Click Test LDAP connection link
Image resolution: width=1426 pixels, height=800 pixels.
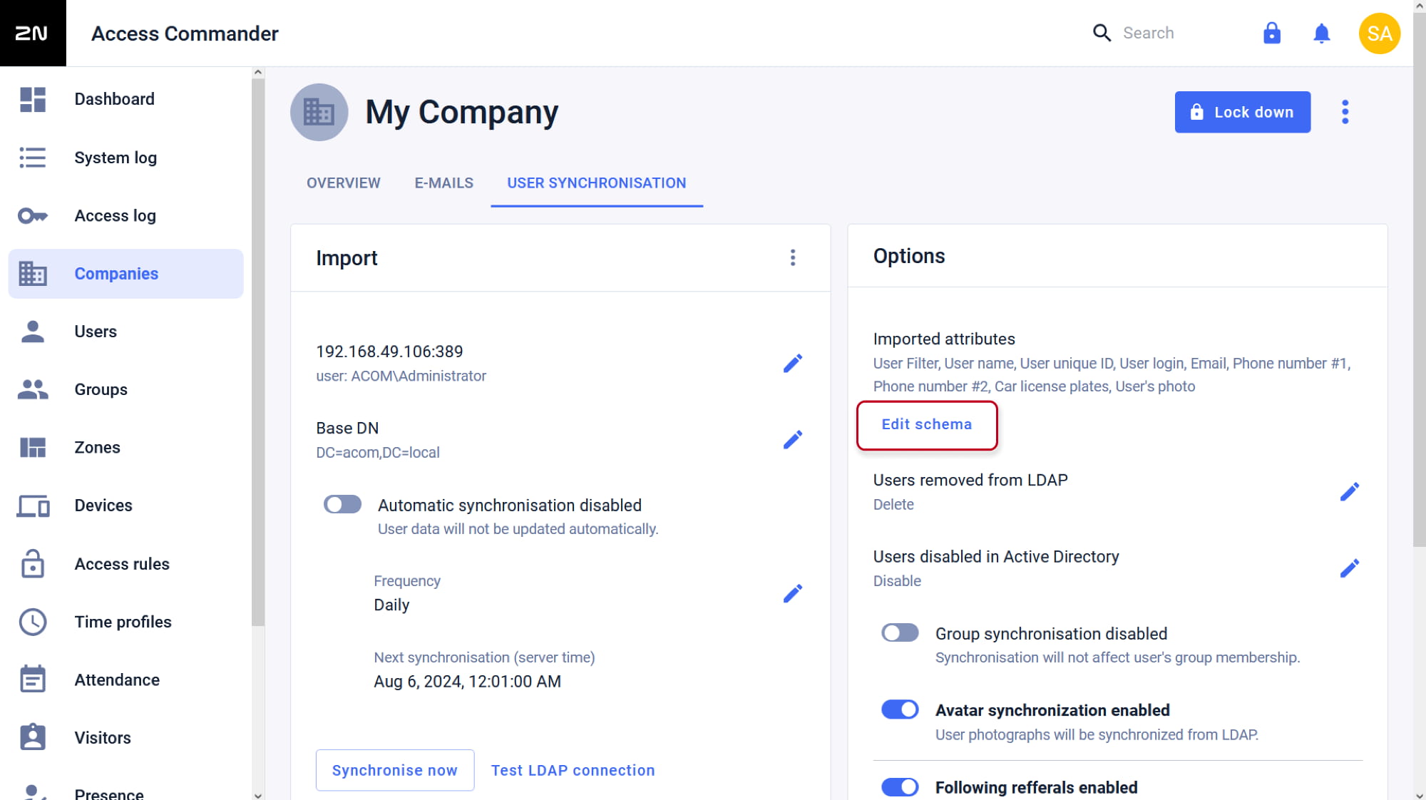[x=573, y=770]
